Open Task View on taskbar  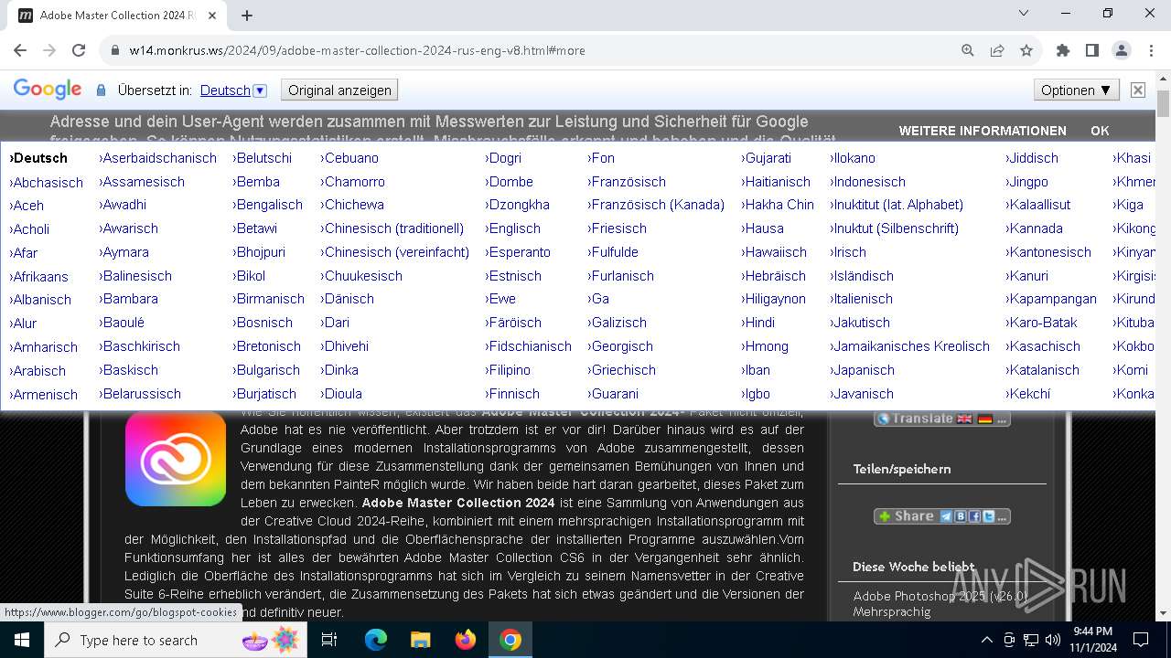pyautogui.click(x=329, y=640)
